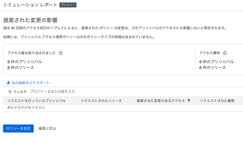
Task: Sort by リクエストされた権限 column header
Action: (x=217, y=101)
